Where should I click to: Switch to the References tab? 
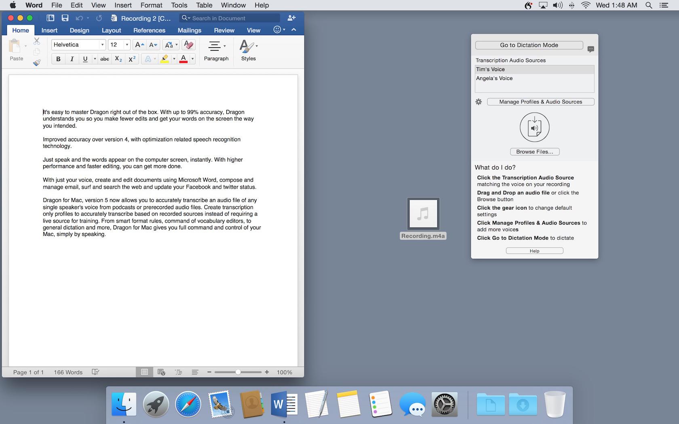click(x=149, y=30)
